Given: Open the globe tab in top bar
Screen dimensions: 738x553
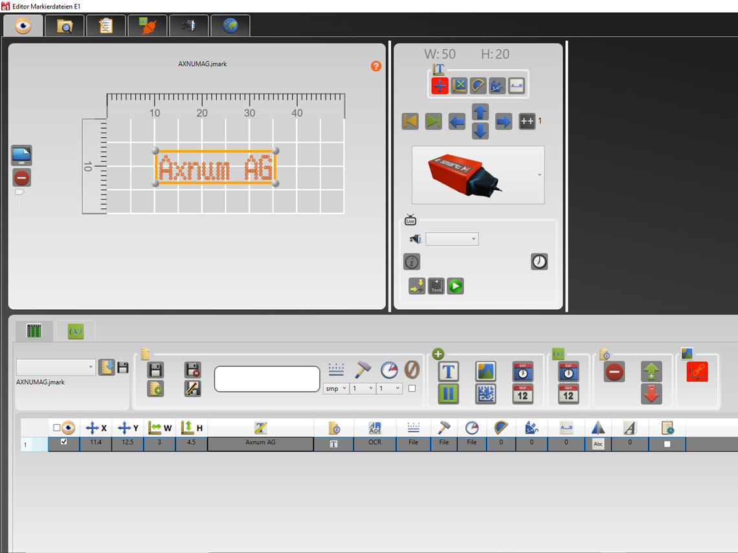Looking at the screenshot, I should (x=230, y=26).
